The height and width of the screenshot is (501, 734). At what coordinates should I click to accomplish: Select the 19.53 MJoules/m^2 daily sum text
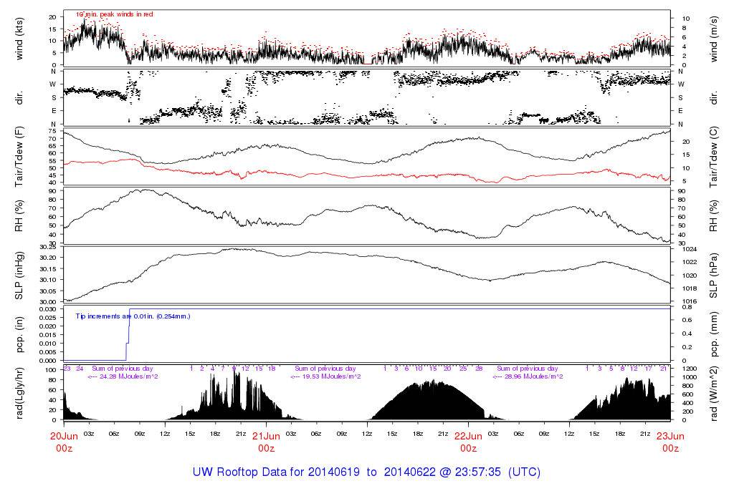click(x=325, y=376)
